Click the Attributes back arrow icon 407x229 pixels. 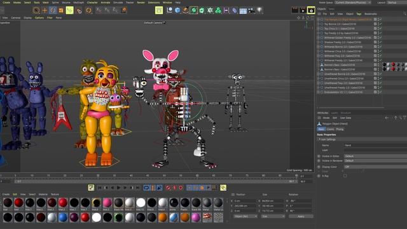(387, 118)
